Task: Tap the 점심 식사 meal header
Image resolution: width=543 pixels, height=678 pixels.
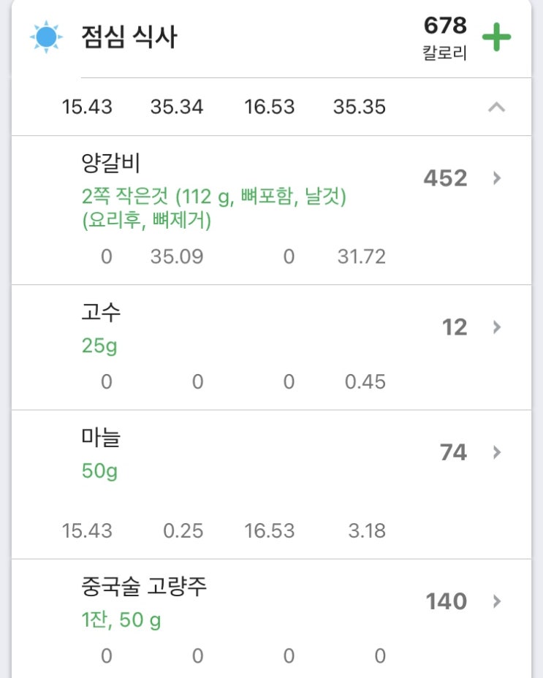Action: click(x=129, y=37)
